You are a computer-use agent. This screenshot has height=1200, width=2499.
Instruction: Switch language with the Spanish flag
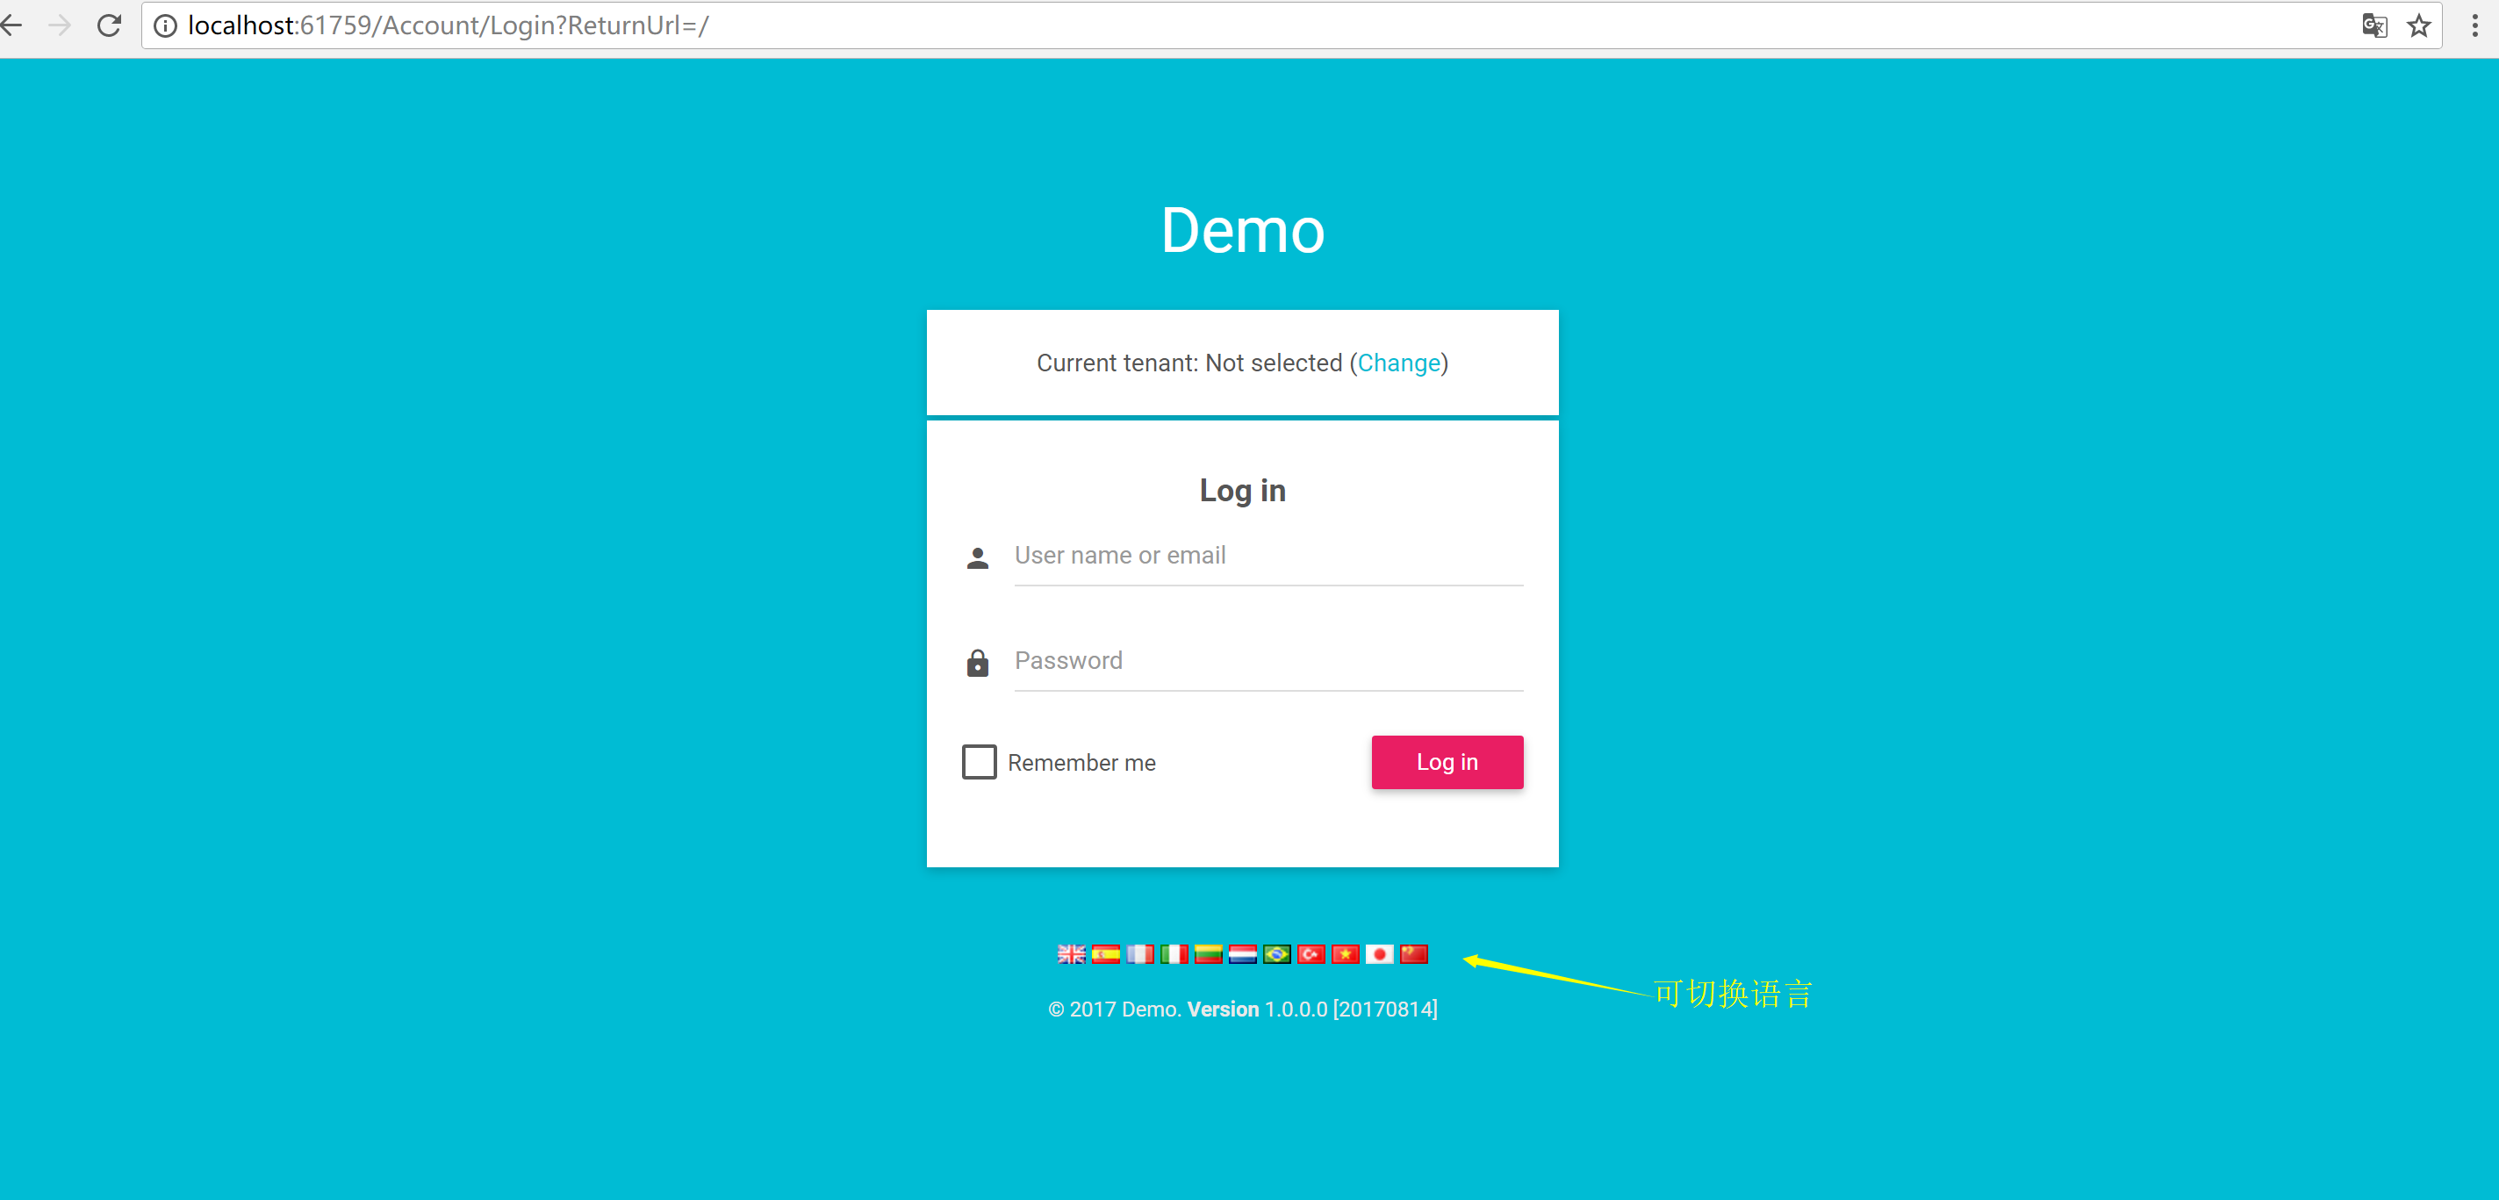point(1105,953)
